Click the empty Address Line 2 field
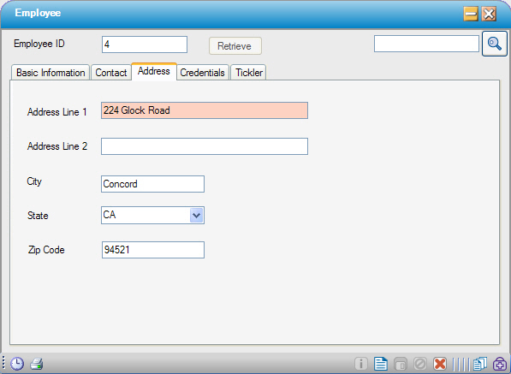Image resolution: width=511 pixels, height=374 pixels. pyautogui.click(x=205, y=146)
